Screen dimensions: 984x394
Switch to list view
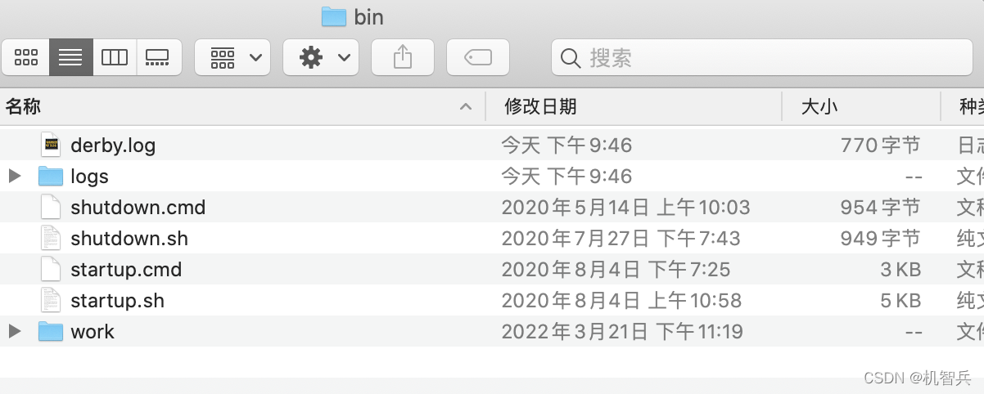[x=70, y=57]
